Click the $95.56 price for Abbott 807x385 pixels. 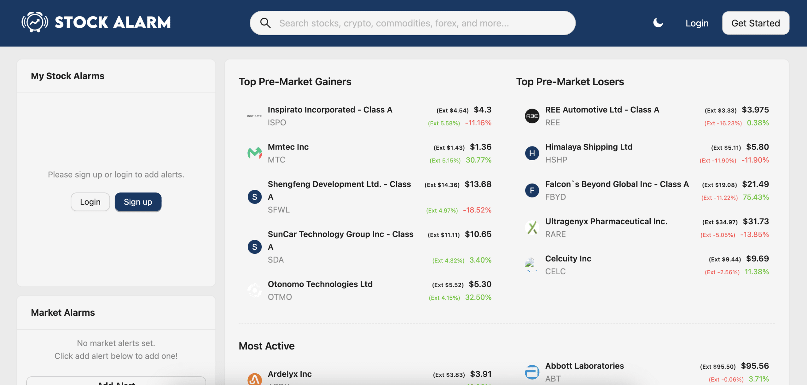[755, 366]
